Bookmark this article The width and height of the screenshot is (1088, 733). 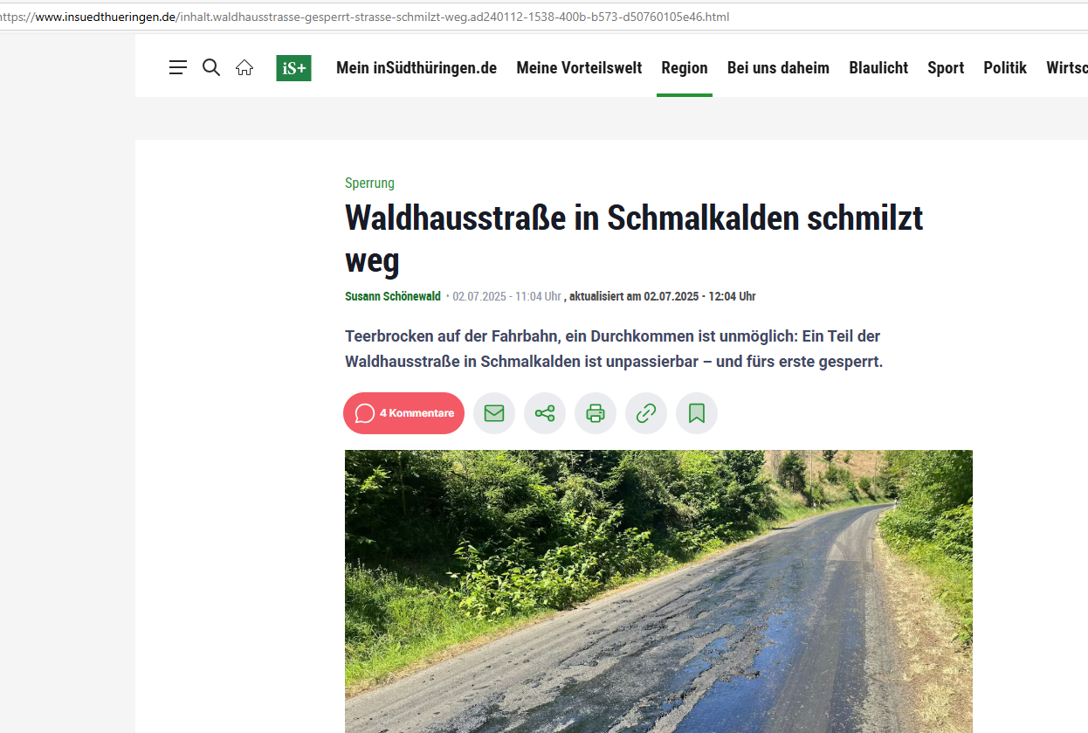point(697,413)
